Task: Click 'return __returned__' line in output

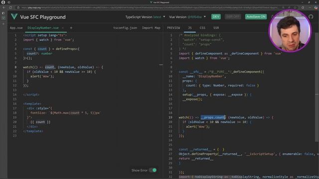Action: pos(196,159)
